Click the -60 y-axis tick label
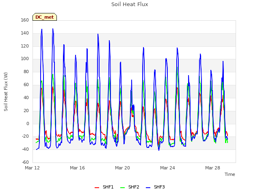Screen dimensions: 260x195 pyautogui.click(x=25, y=162)
